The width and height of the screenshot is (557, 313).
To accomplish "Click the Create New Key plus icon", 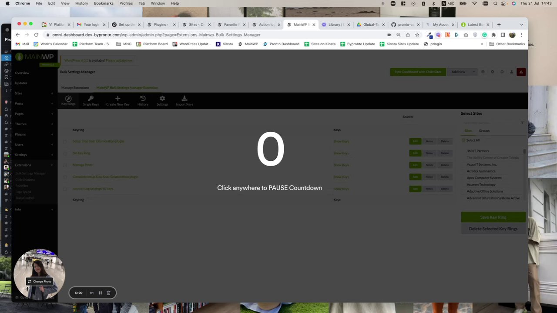I will 117,99.
